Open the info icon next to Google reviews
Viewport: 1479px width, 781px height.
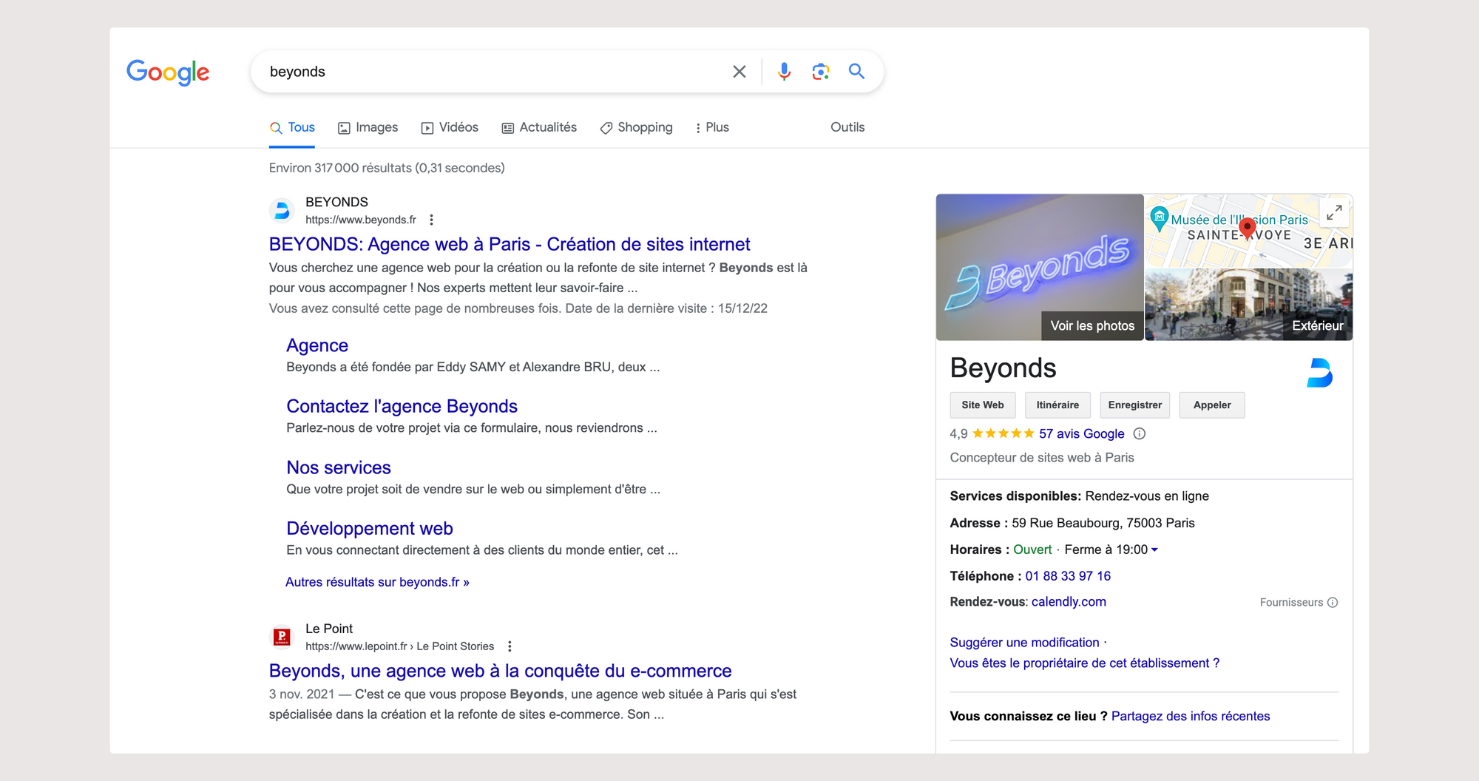(1140, 433)
